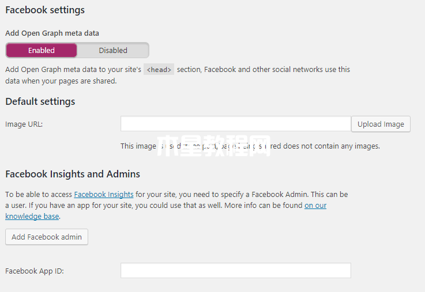Select the Enabled option for Open Graph
Screen dimensions: 425x292
coord(42,50)
